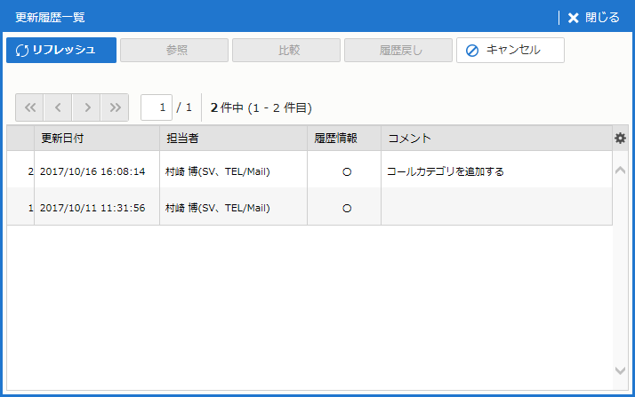Sort by 担当者 column header

tap(233, 139)
